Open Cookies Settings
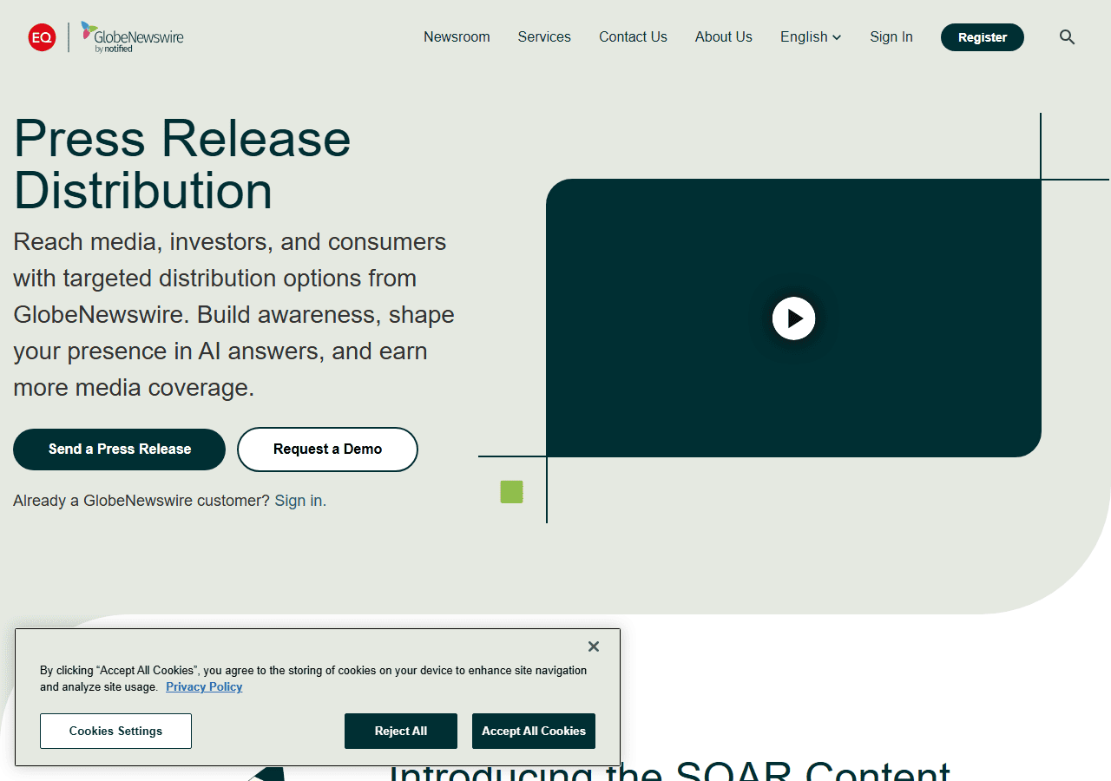Viewport: 1111px width, 781px height. 115,731
